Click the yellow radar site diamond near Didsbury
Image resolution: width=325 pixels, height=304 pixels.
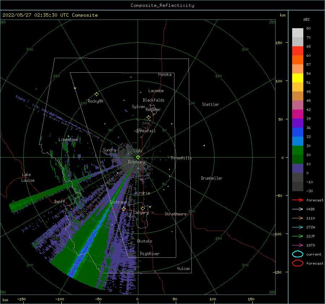point(138,157)
